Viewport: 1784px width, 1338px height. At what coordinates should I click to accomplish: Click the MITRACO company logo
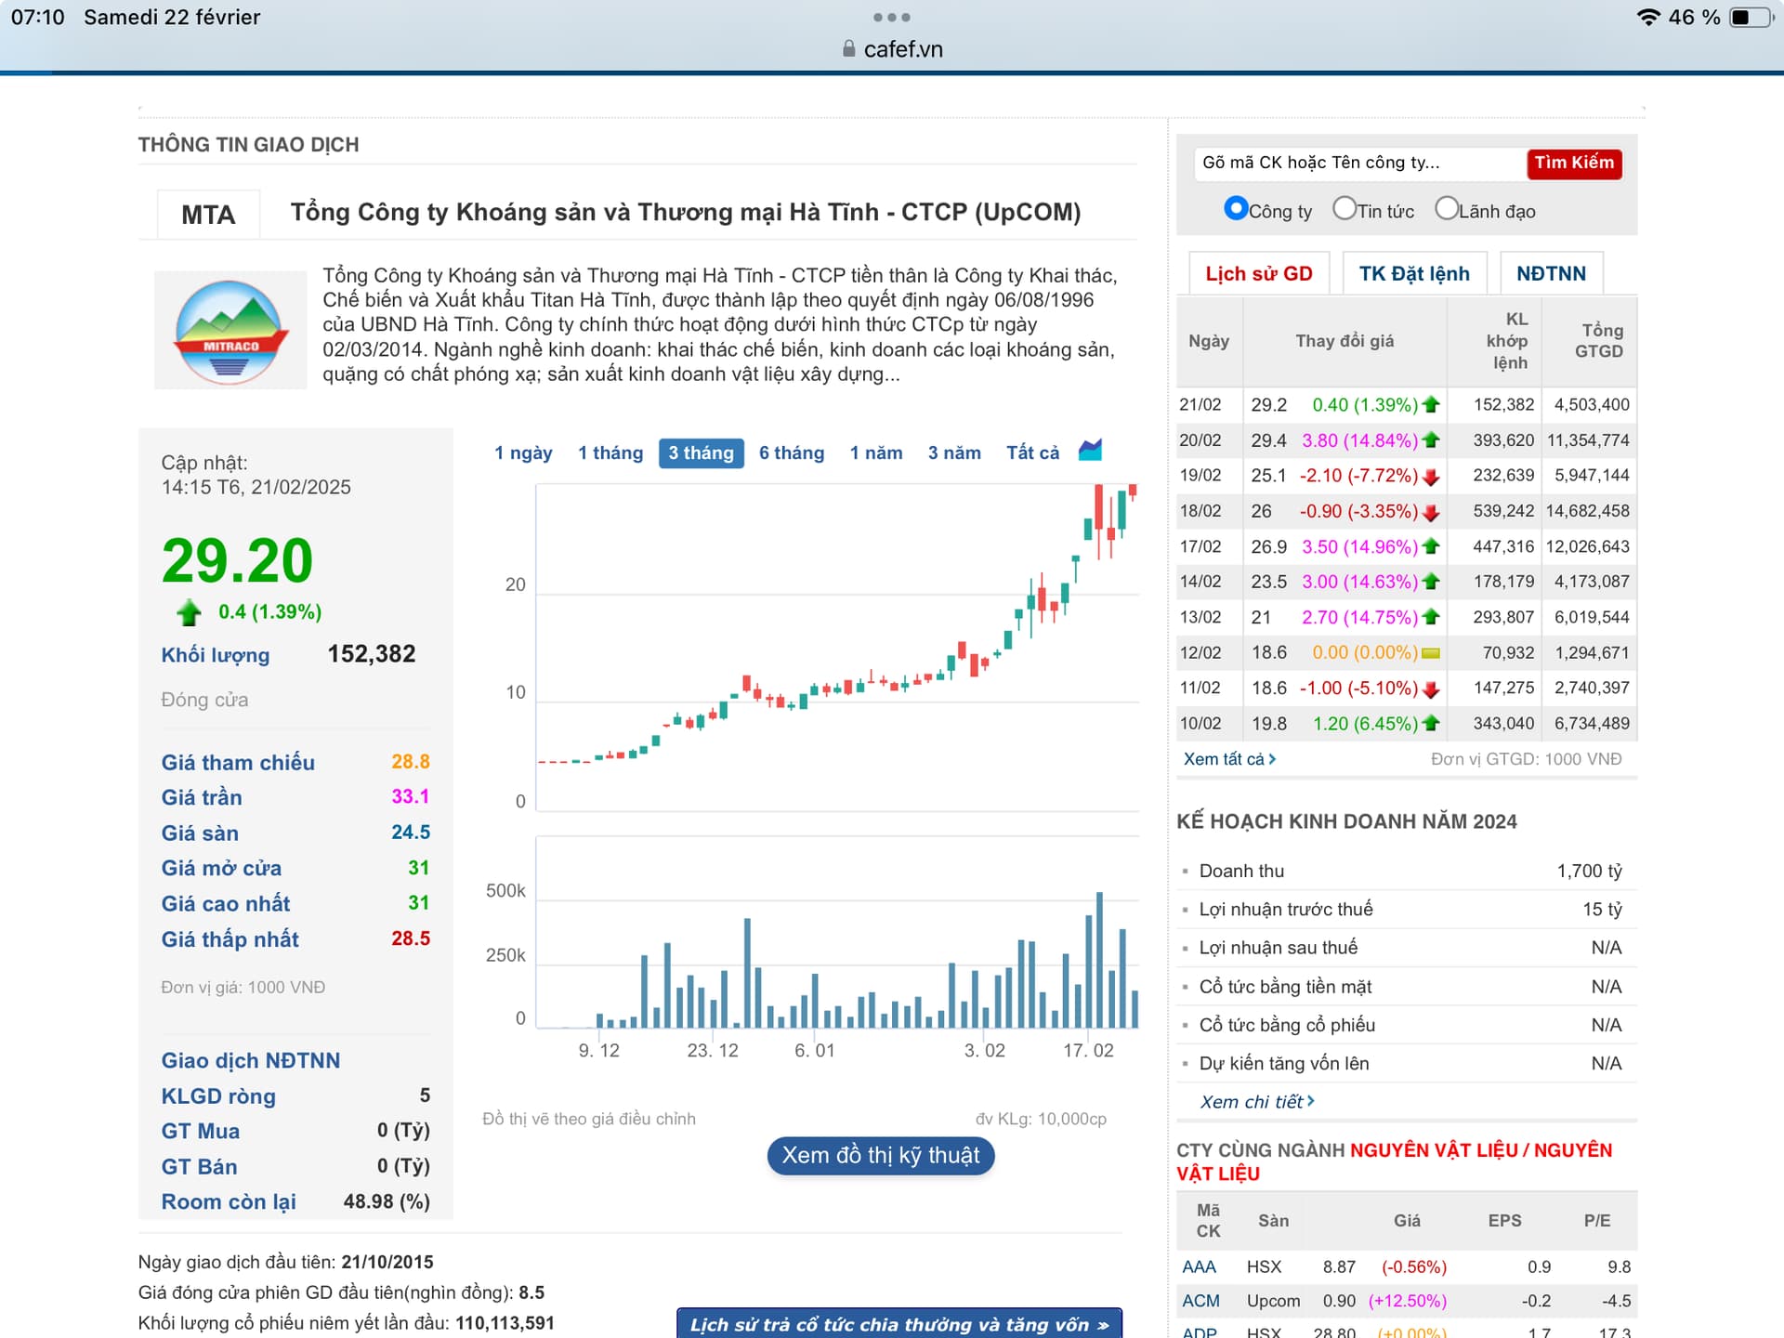click(230, 332)
